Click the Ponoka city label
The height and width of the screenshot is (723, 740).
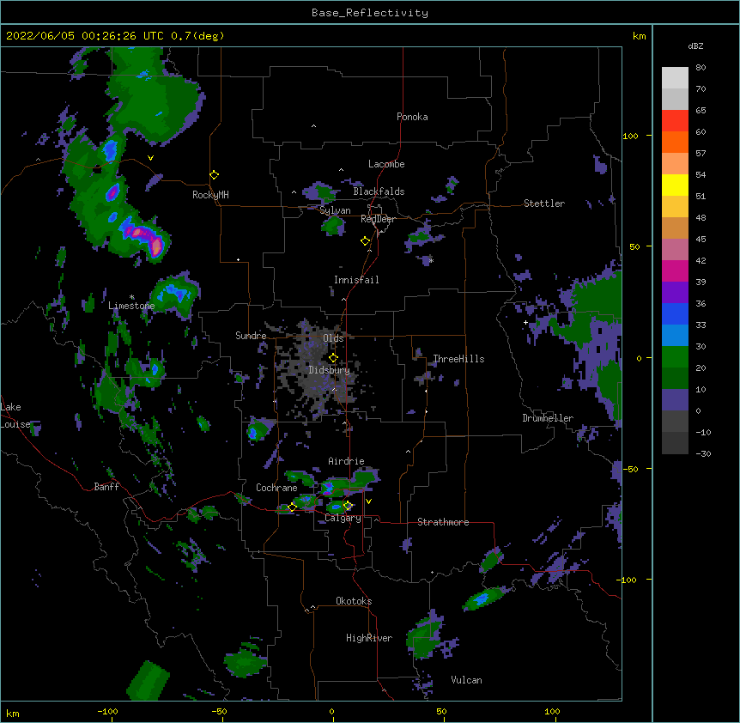(412, 117)
